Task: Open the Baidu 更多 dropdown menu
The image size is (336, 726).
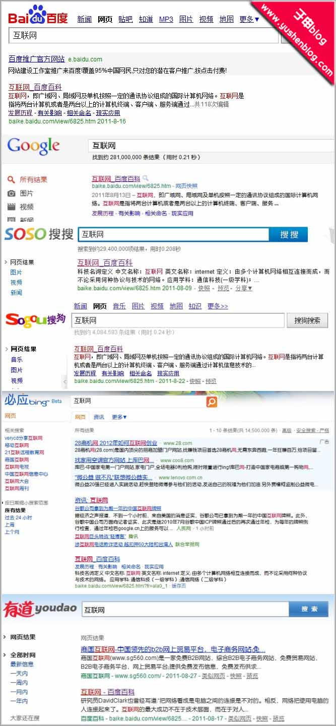Action: coord(249,19)
